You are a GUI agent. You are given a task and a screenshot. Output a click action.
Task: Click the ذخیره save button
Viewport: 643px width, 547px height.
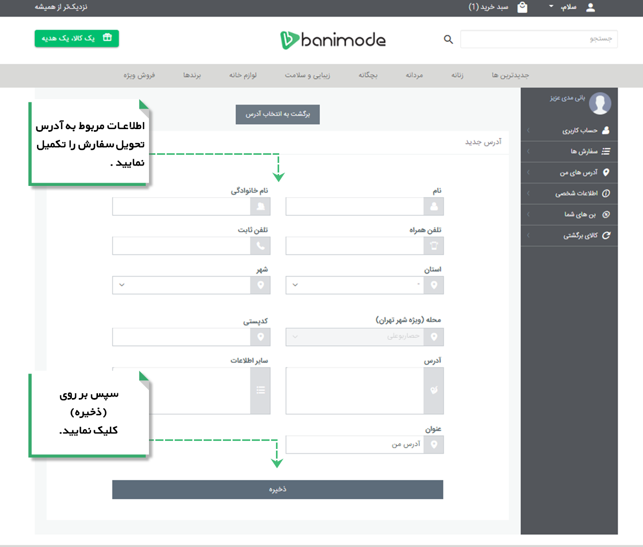click(x=278, y=489)
